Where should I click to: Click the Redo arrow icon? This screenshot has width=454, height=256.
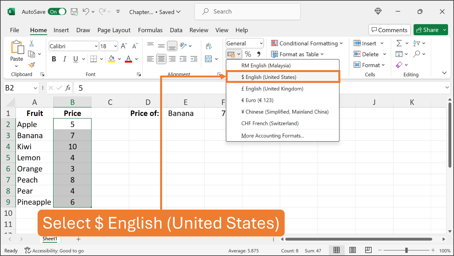click(x=102, y=12)
